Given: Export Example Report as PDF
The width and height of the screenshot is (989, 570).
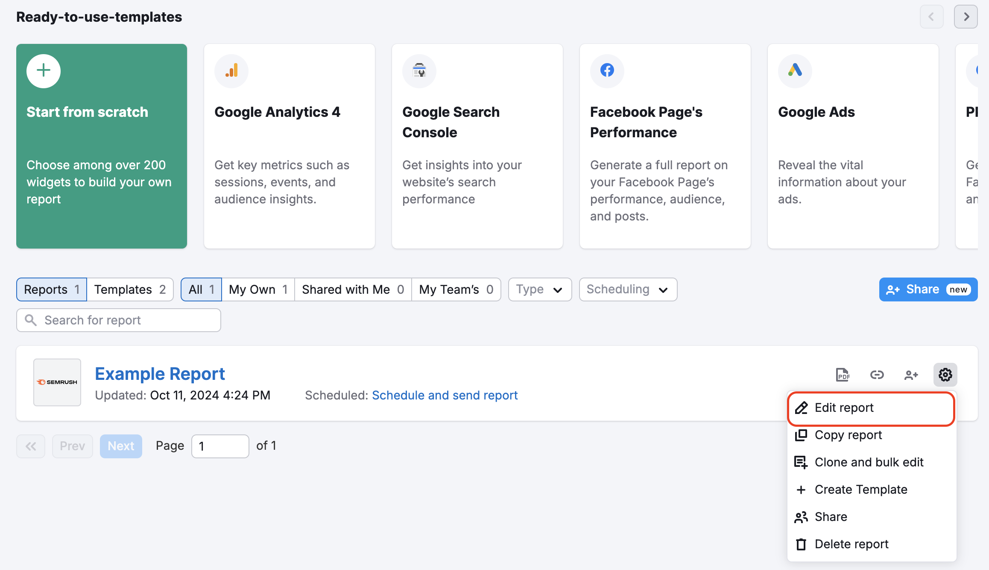Looking at the screenshot, I should pos(843,375).
